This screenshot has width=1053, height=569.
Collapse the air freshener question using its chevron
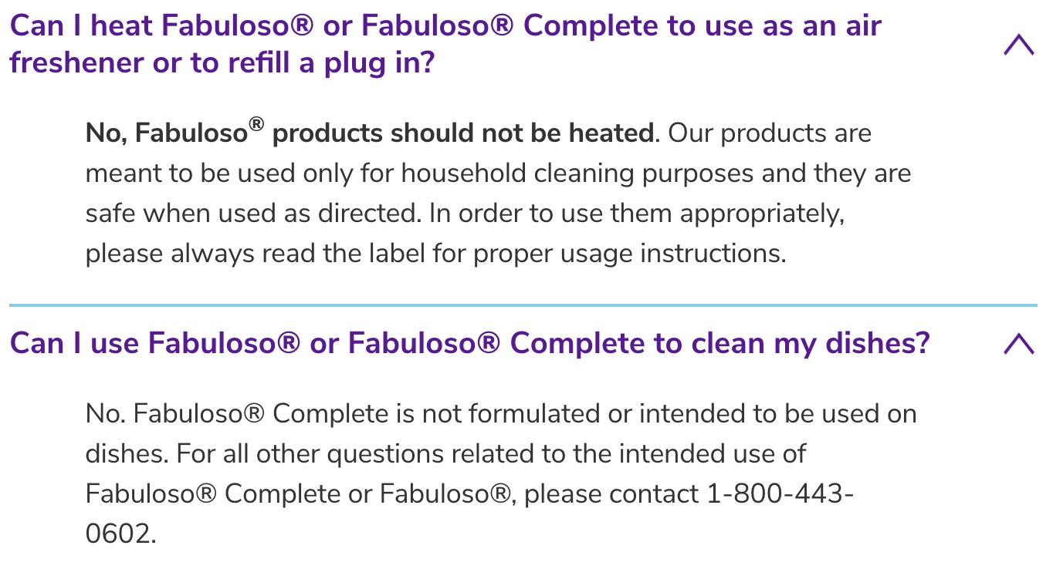(1018, 45)
